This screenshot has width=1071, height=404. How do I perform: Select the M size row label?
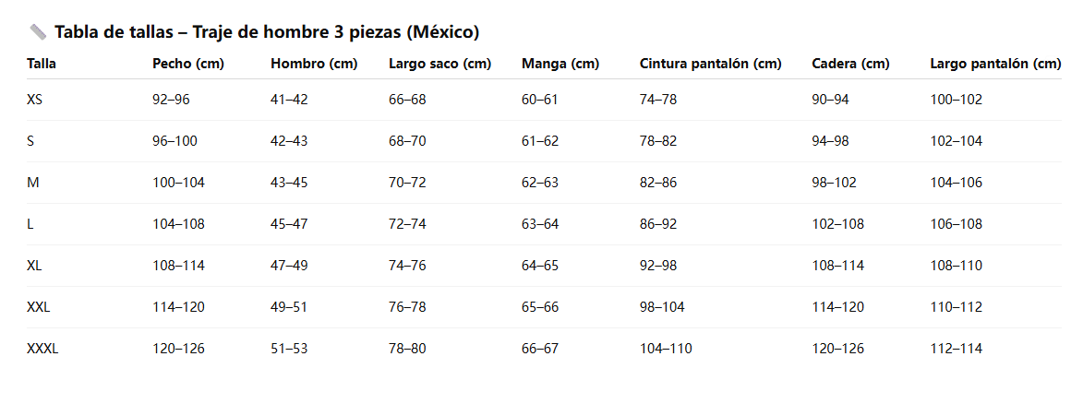pyautogui.click(x=33, y=183)
